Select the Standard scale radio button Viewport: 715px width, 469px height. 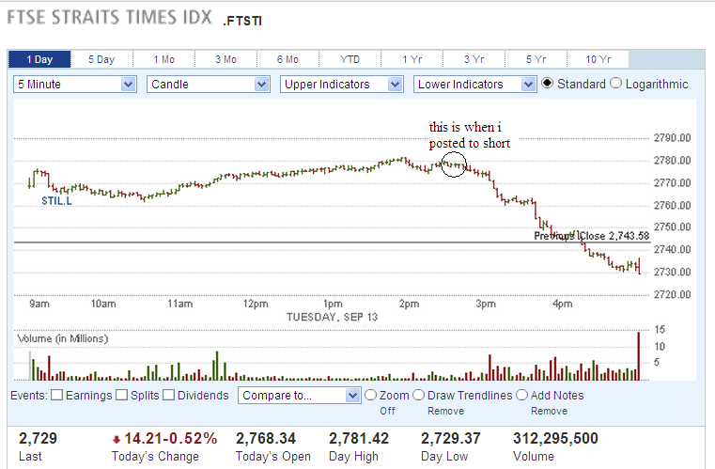[x=548, y=84]
